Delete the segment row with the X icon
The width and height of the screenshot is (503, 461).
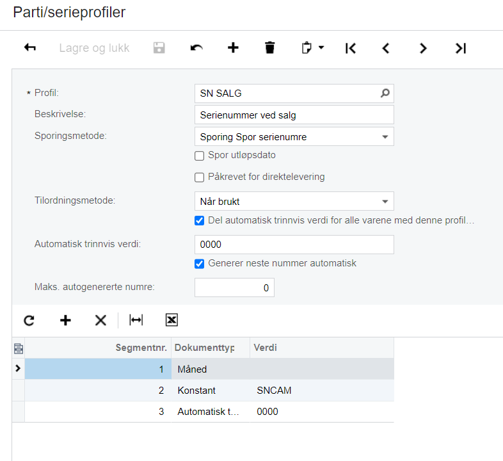pos(100,320)
